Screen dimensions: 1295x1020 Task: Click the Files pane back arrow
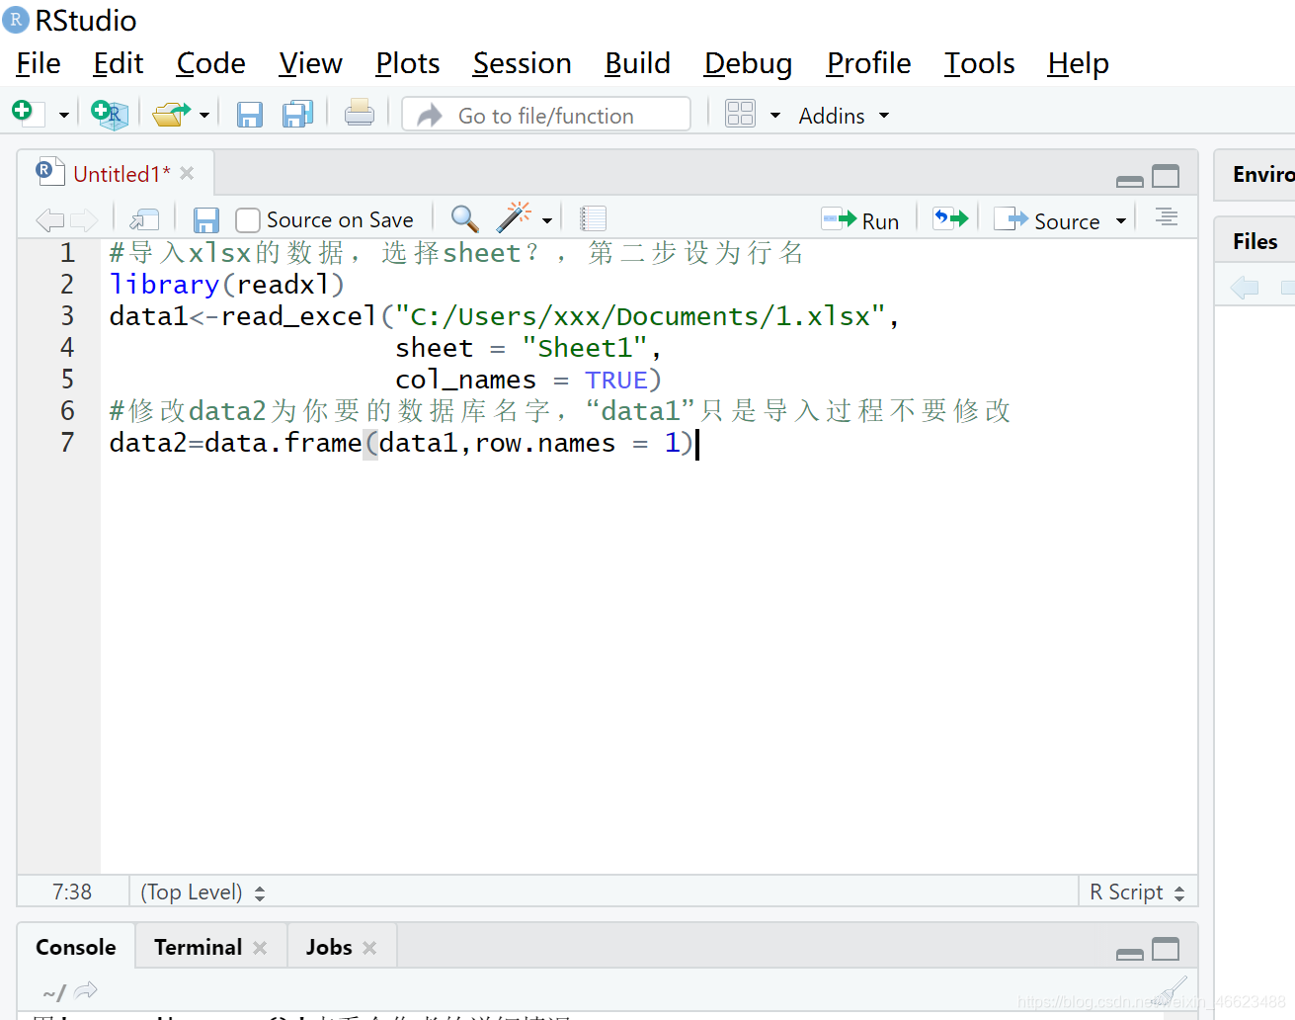click(x=1245, y=288)
